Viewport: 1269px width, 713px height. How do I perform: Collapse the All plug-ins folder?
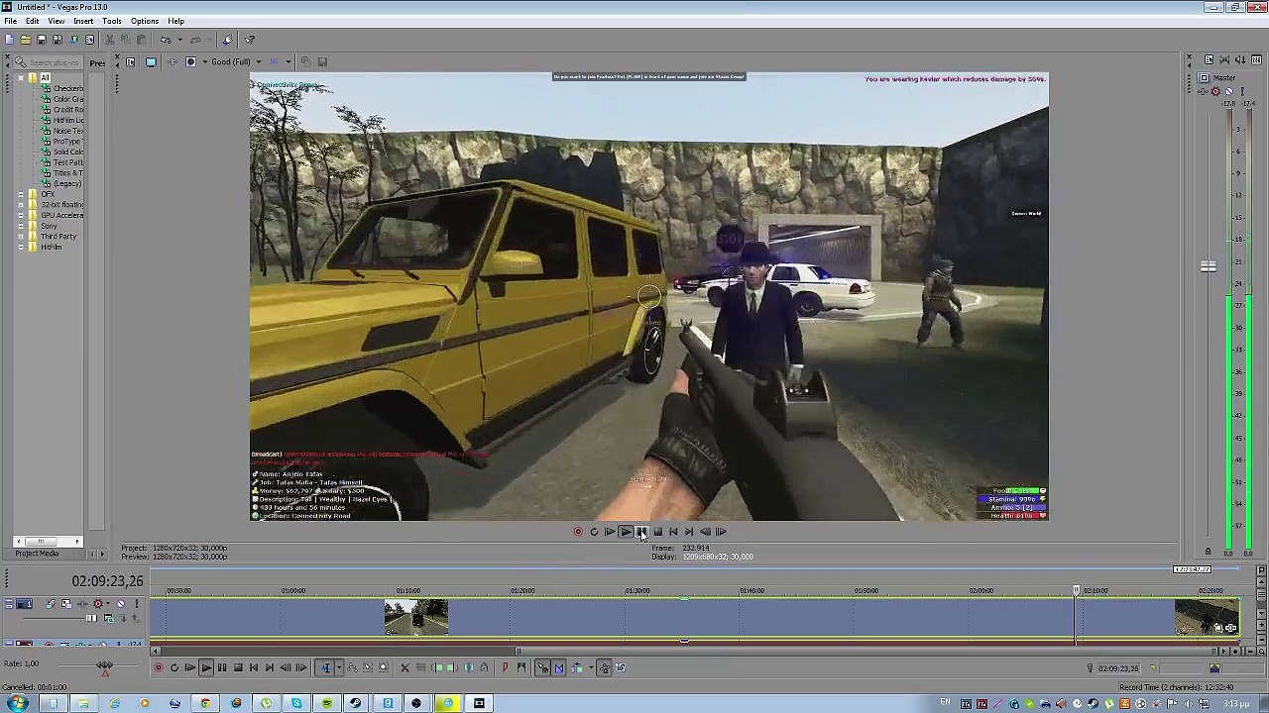pos(22,77)
